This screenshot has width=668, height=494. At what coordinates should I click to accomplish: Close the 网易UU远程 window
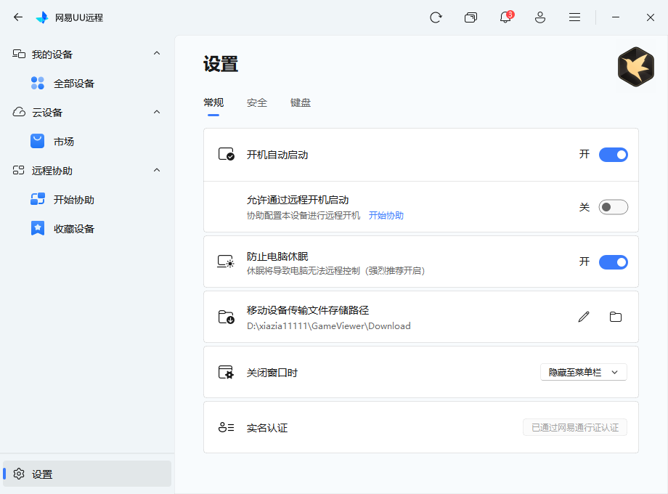pos(650,17)
